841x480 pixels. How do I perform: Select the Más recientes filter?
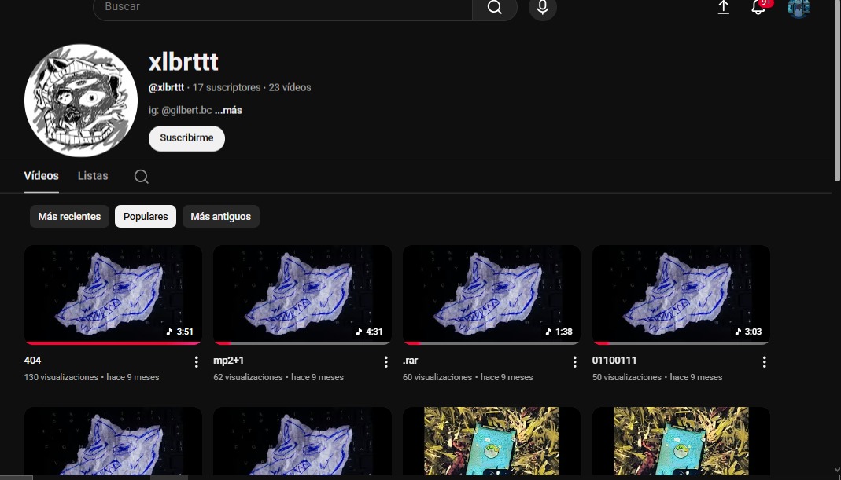point(69,216)
